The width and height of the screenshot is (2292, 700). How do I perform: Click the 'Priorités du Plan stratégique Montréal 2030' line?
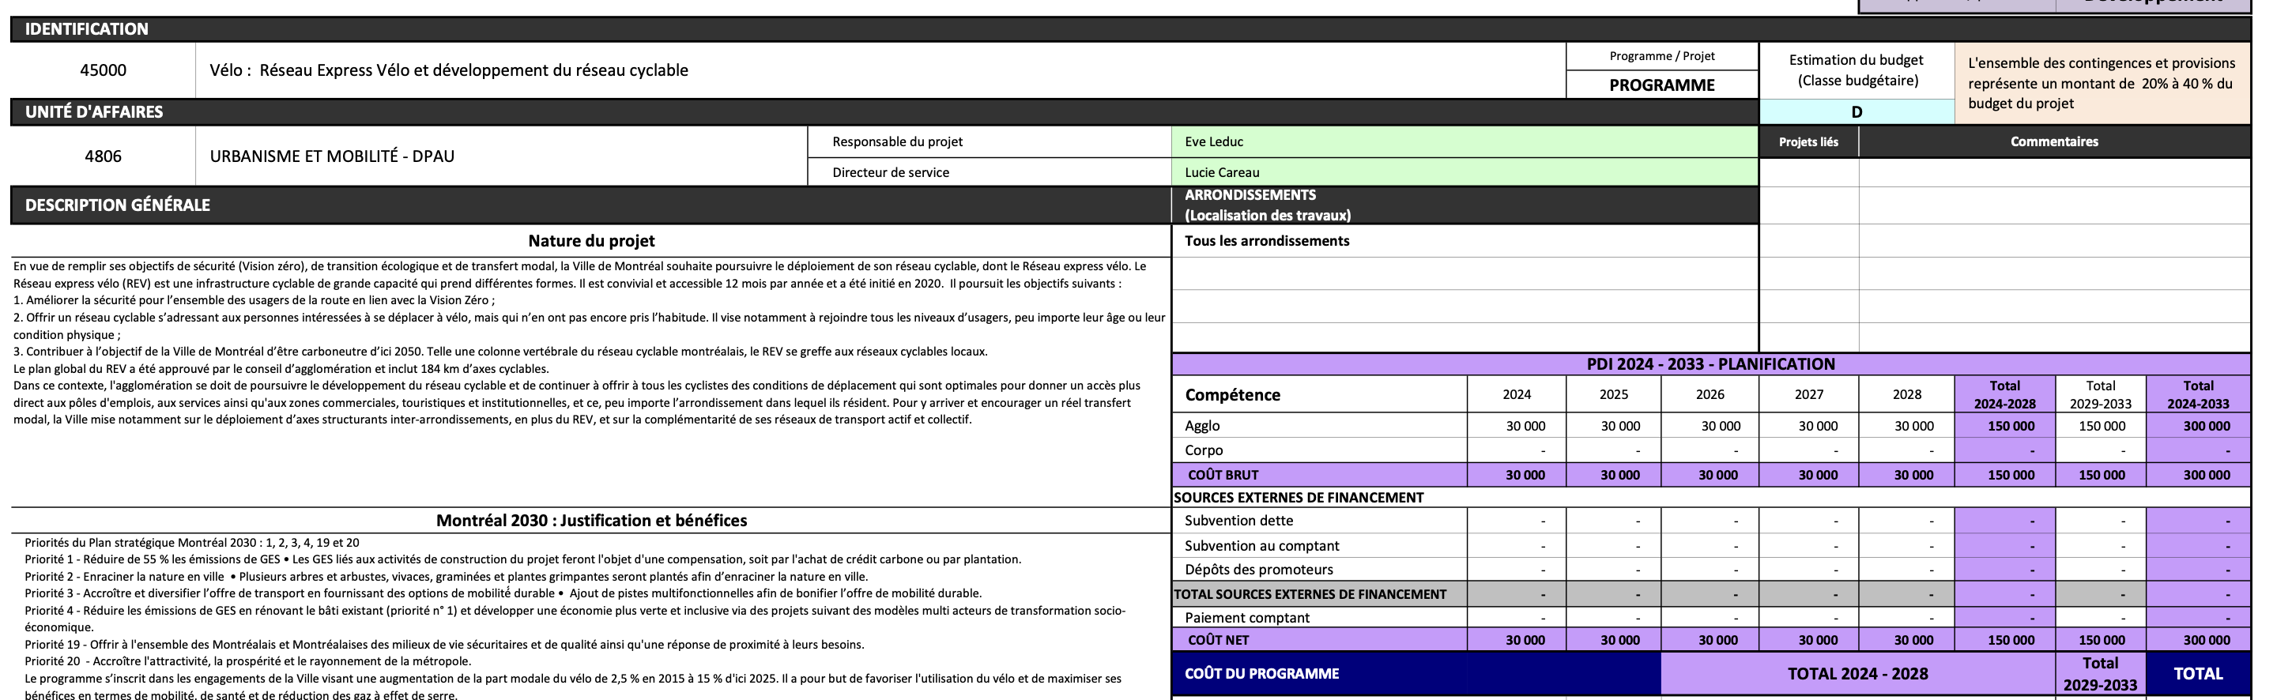(x=192, y=543)
